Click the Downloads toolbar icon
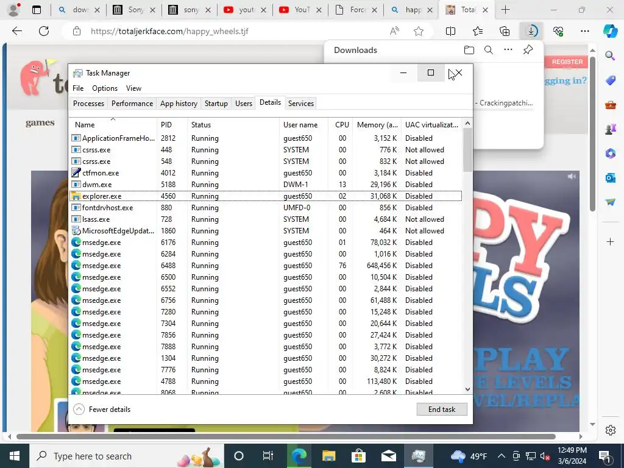The image size is (624, 468). point(531,31)
